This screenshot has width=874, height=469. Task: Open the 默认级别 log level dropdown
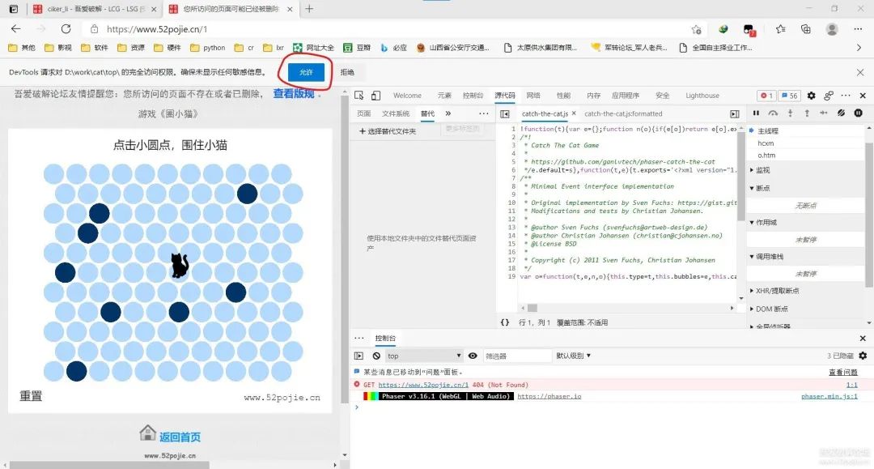(573, 356)
